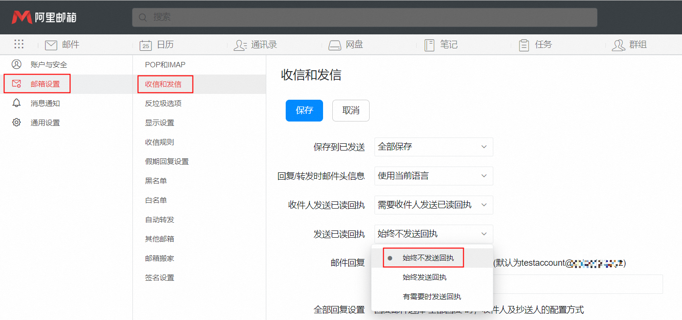Open the apps grid launcher icon
Screen dimensions: 682x320
(x=19, y=45)
